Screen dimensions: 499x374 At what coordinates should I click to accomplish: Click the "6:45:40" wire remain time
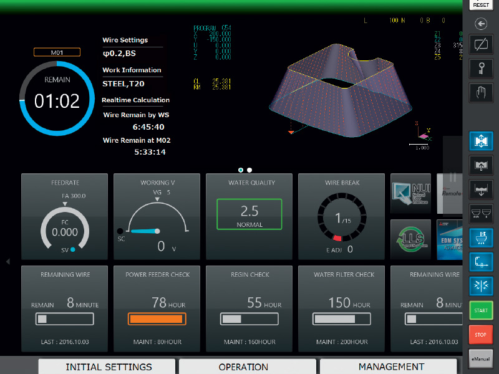[x=148, y=127]
